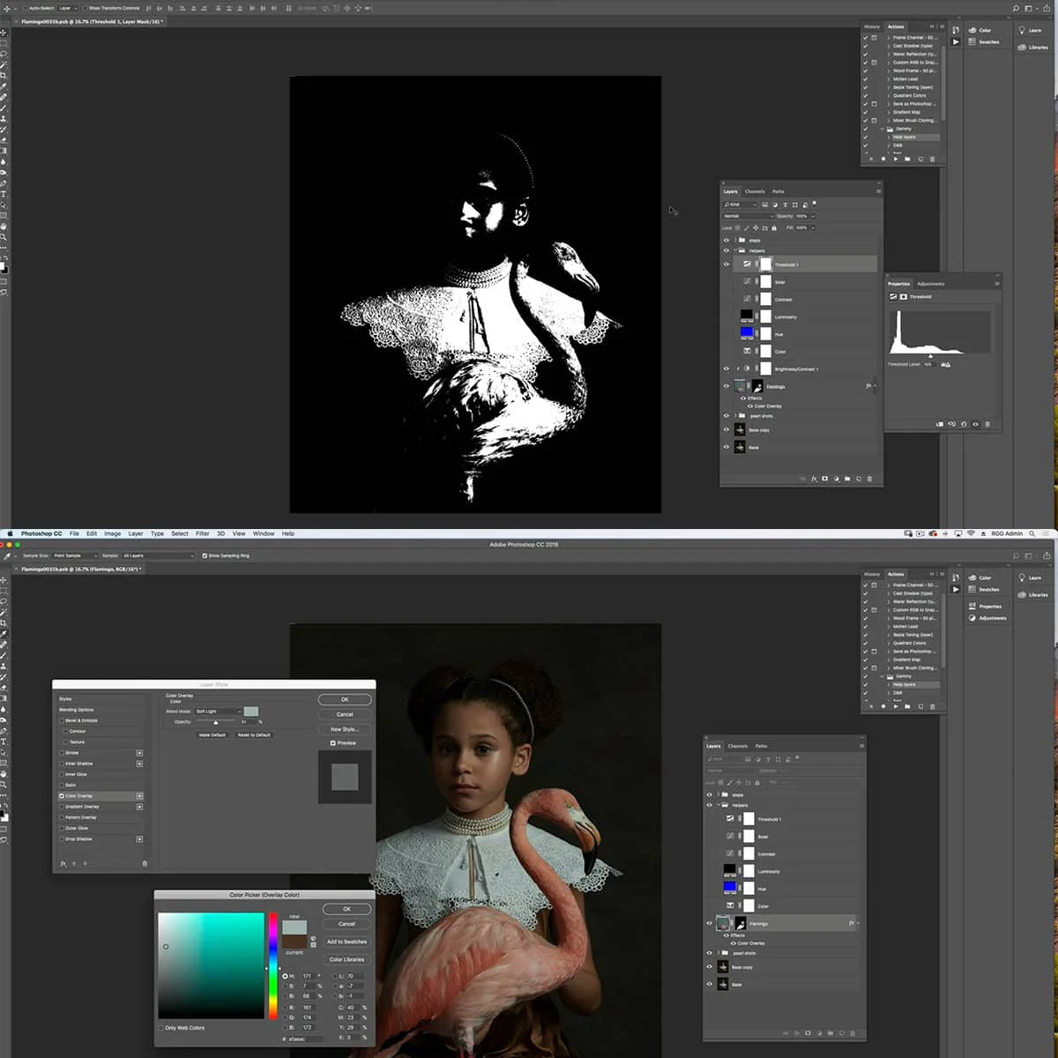Viewport: 1058px width, 1058px height.
Task: Collapse the Color Overlay effects under Flamingo
Action: click(x=875, y=386)
